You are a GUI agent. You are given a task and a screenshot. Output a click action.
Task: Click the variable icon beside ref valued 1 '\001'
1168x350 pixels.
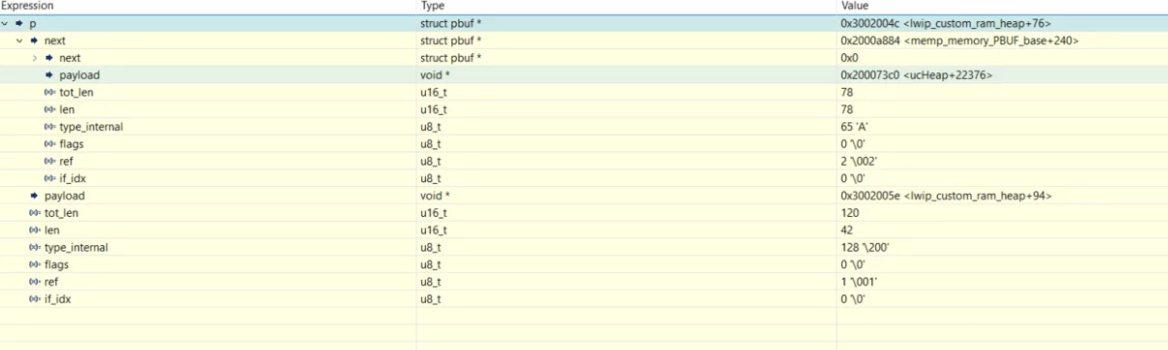click(x=35, y=282)
